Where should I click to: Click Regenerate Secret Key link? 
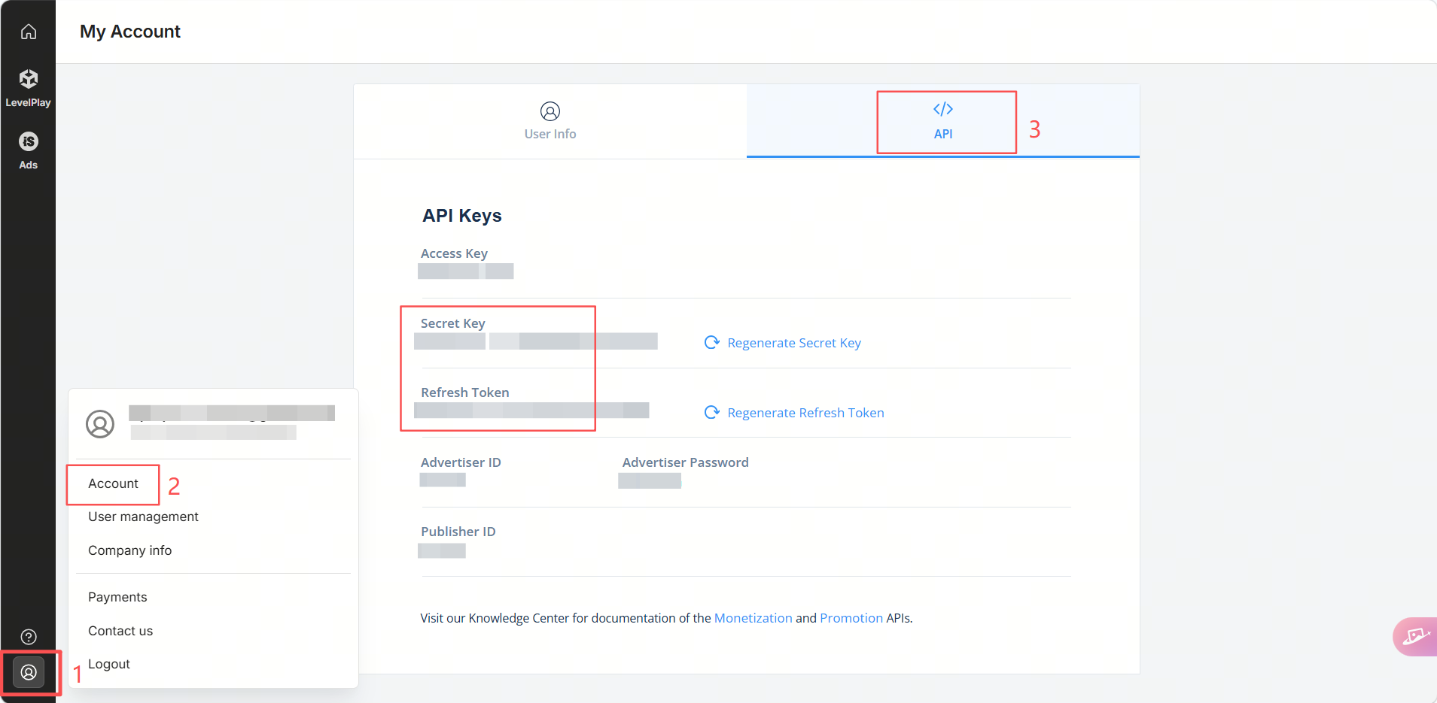[794, 343]
